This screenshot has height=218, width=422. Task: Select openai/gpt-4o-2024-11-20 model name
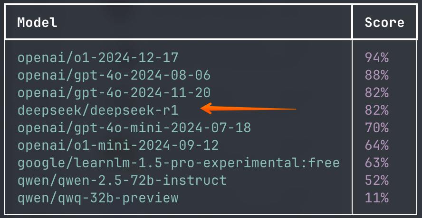tap(114, 92)
